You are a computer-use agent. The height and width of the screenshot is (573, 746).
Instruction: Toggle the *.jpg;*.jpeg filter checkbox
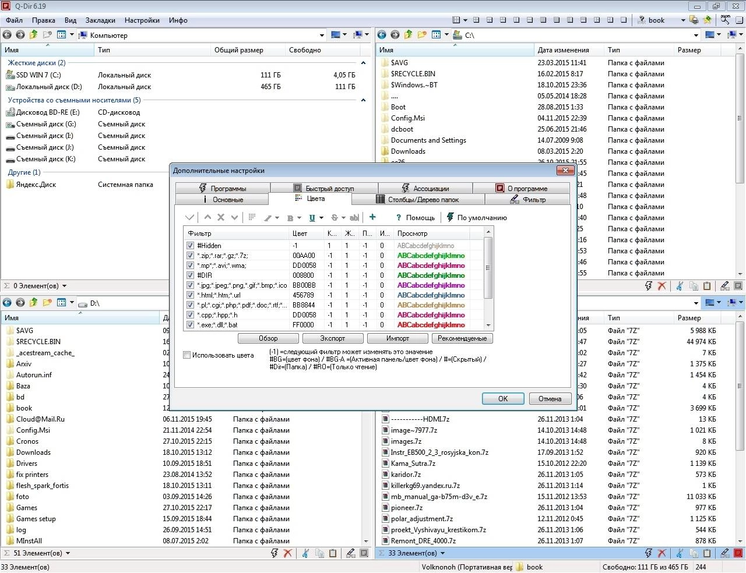tap(190, 285)
